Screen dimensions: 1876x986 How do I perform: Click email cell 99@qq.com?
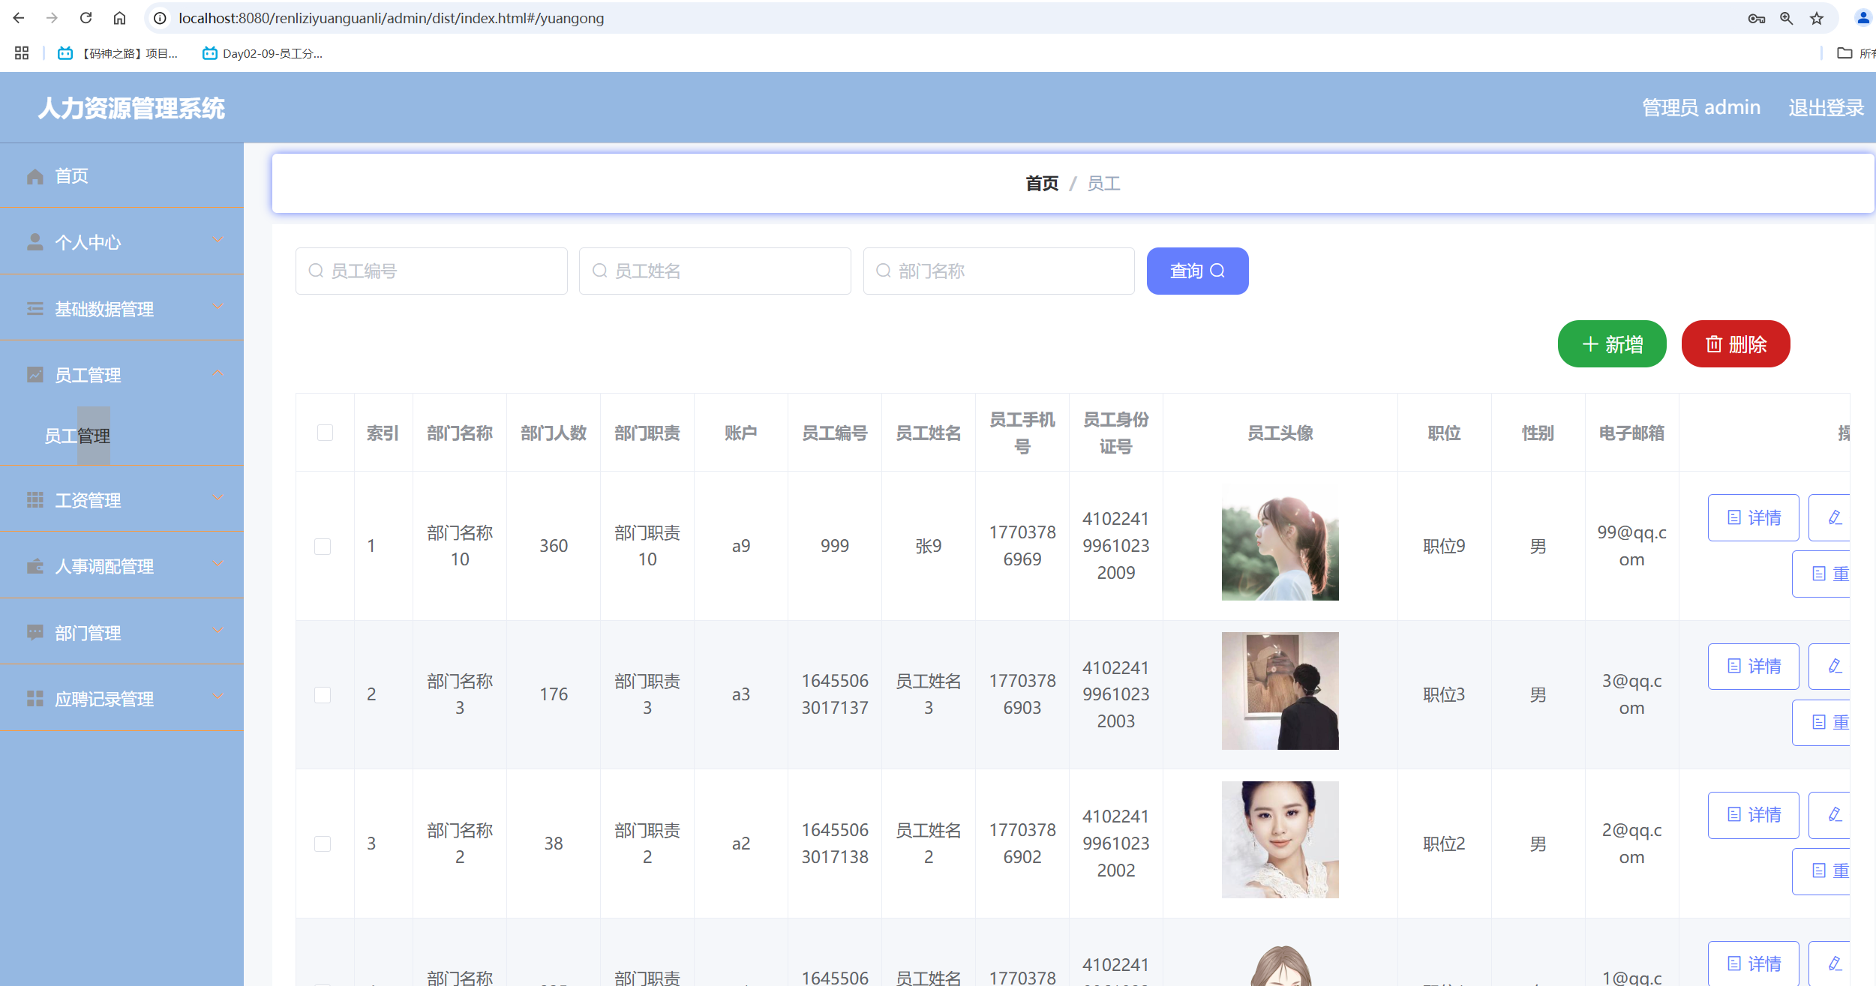1631,546
